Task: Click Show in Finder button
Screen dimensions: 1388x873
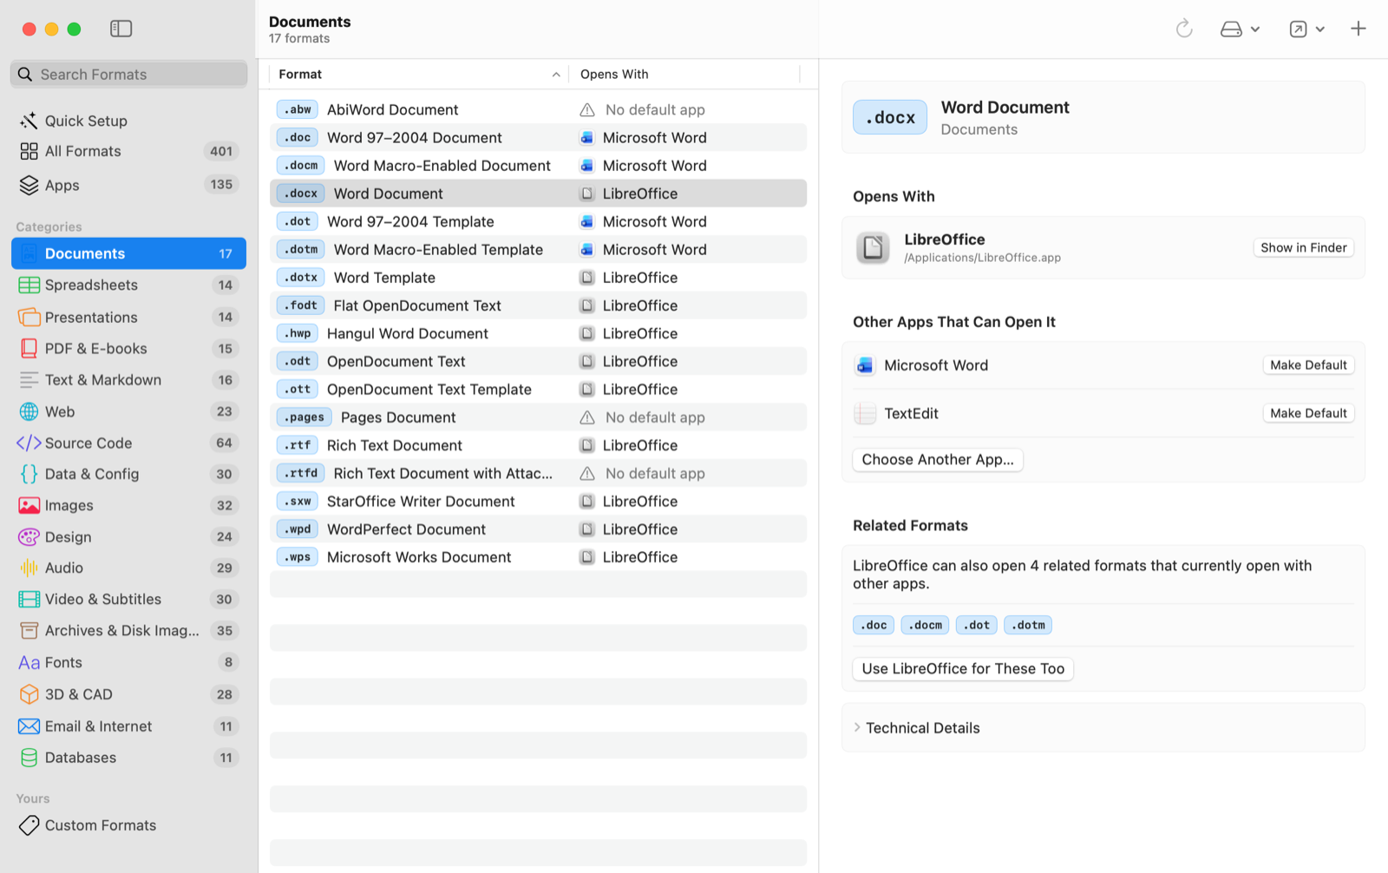Action: click(1303, 247)
